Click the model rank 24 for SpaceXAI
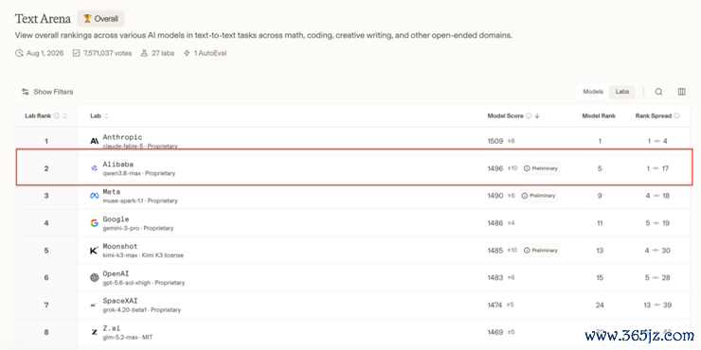Image resolution: width=701 pixels, height=350 pixels. (600, 305)
